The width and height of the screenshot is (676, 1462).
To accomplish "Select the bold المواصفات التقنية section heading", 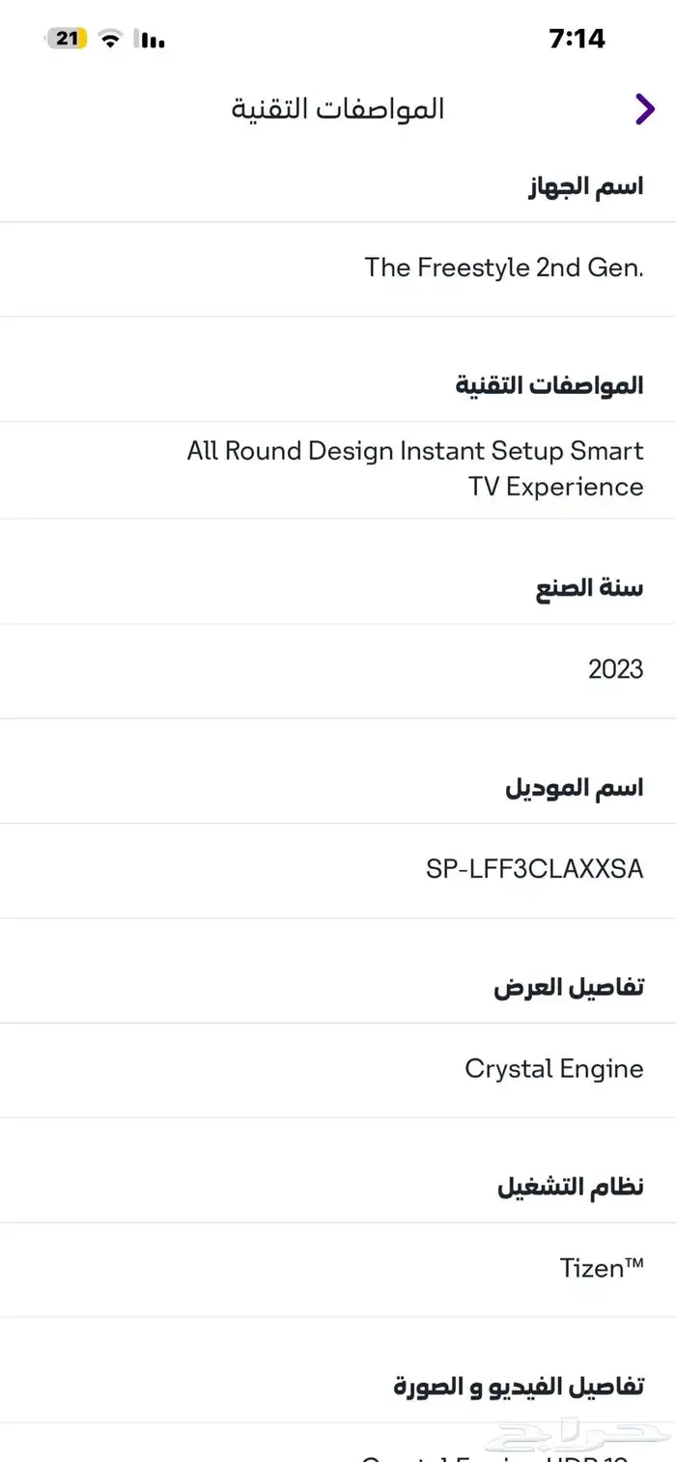I will (549, 386).
